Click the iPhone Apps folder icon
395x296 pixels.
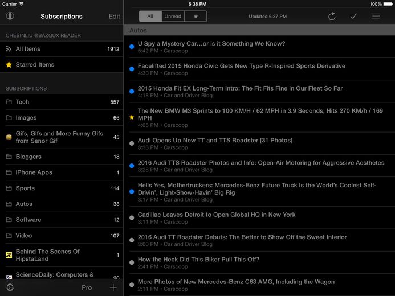click(9, 172)
